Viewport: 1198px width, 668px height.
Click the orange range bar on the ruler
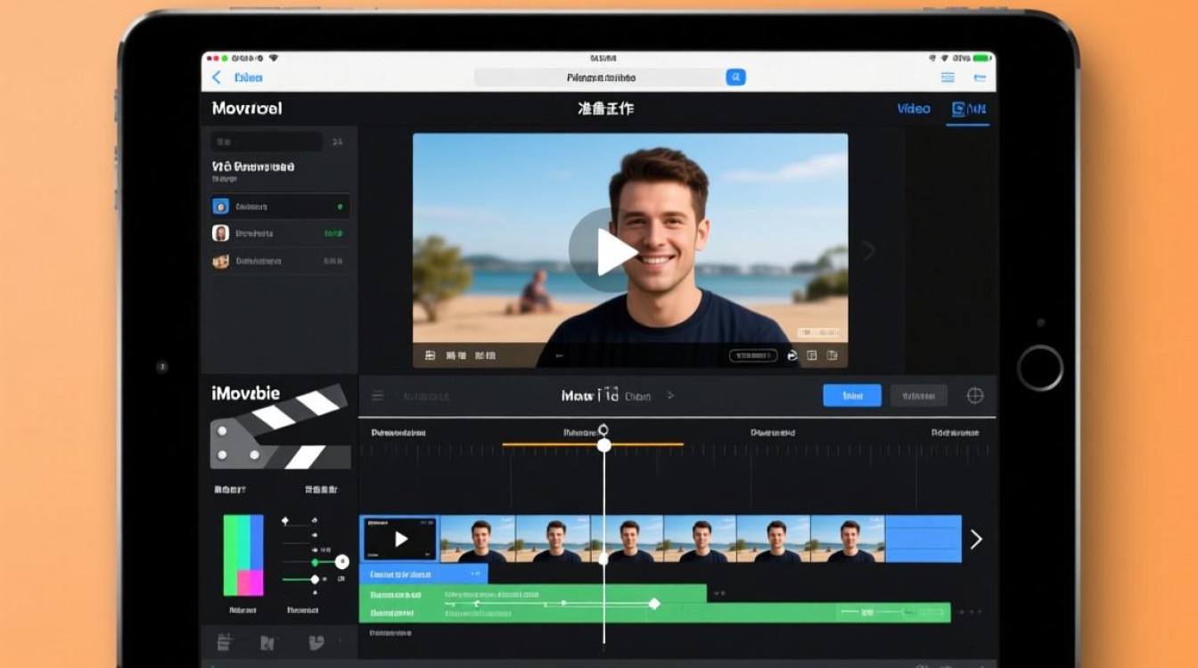tap(593, 444)
